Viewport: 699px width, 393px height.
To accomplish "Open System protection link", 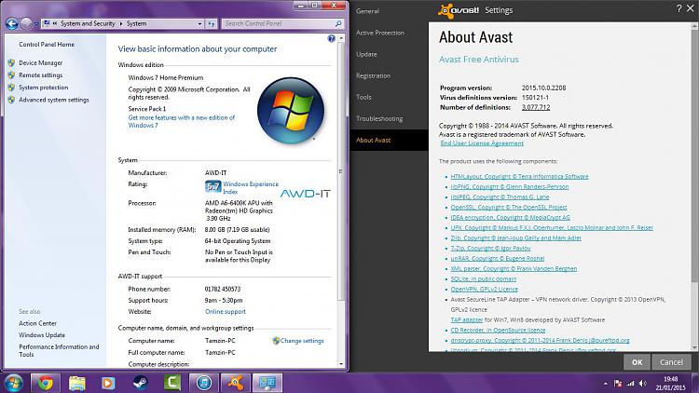I will point(43,88).
